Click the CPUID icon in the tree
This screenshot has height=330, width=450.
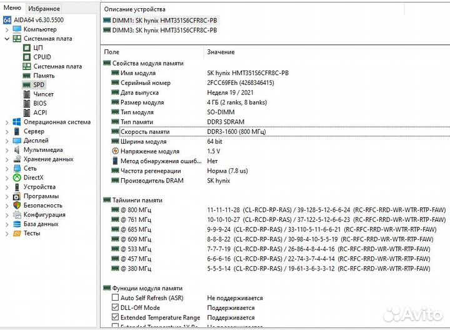(27, 57)
